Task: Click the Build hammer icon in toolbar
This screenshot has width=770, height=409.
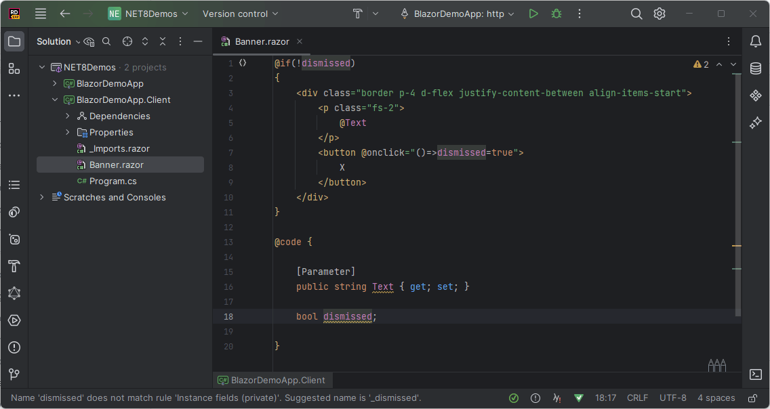Action: click(x=357, y=14)
